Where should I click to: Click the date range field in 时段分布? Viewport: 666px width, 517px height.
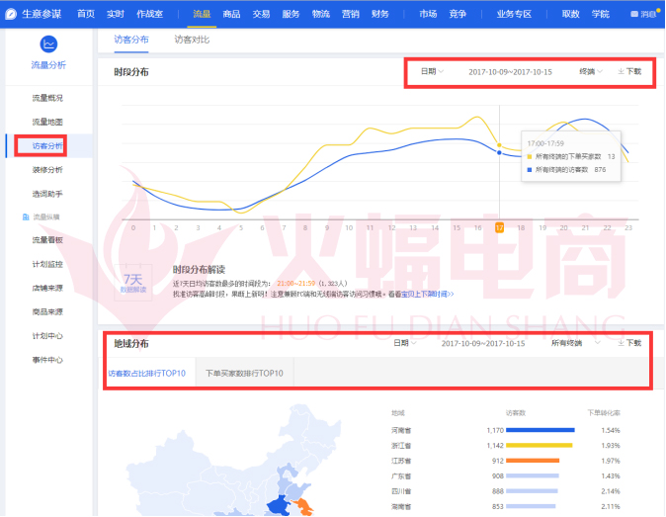tap(509, 71)
